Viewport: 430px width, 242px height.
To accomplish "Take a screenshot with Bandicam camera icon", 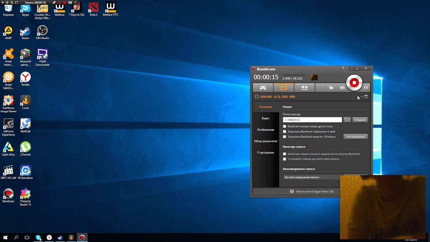I will 342,88.
